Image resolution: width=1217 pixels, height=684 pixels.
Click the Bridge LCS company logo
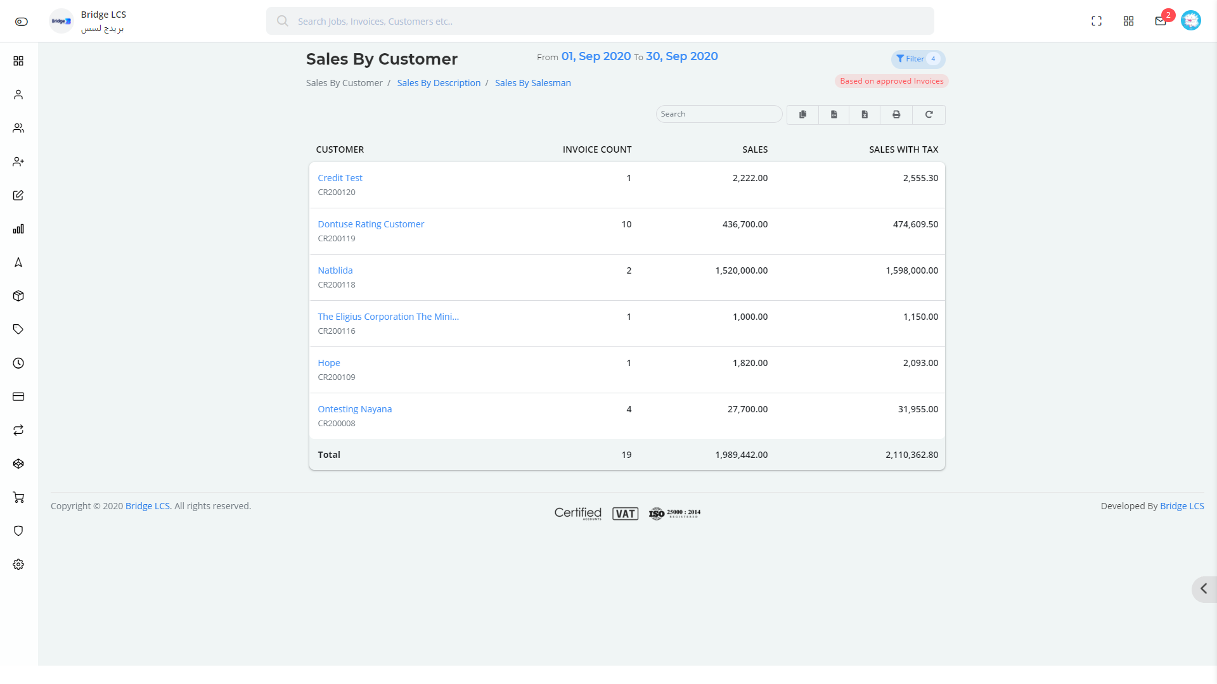click(x=61, y=21)
